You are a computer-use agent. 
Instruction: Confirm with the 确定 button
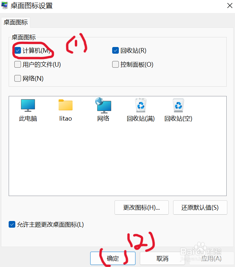point(113,258)
